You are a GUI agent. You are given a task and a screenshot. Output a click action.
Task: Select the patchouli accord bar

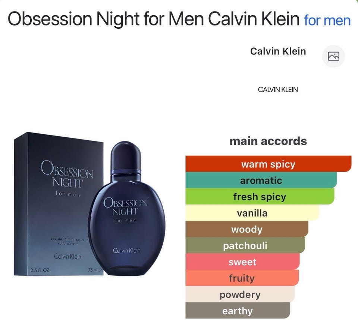(x=245, y=245)
